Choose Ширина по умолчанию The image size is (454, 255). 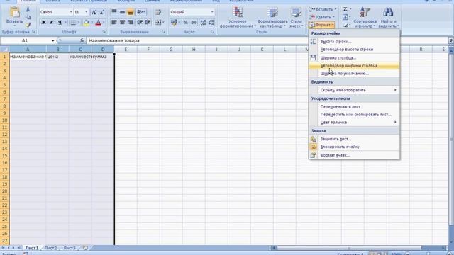[x=355, y=74]
